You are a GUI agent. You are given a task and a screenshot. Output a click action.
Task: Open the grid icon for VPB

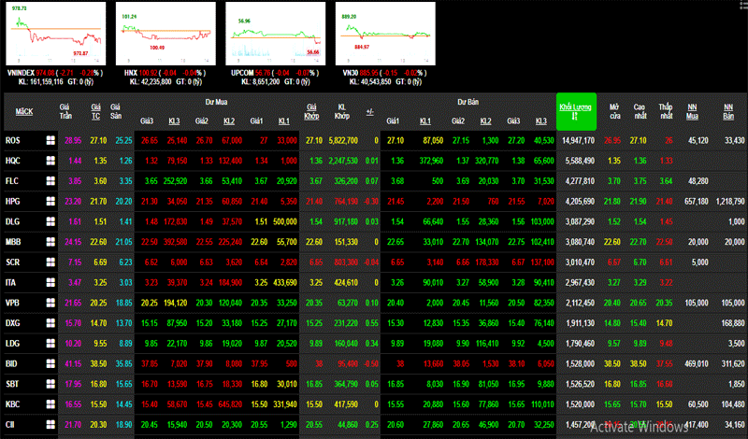pos(50,303)
